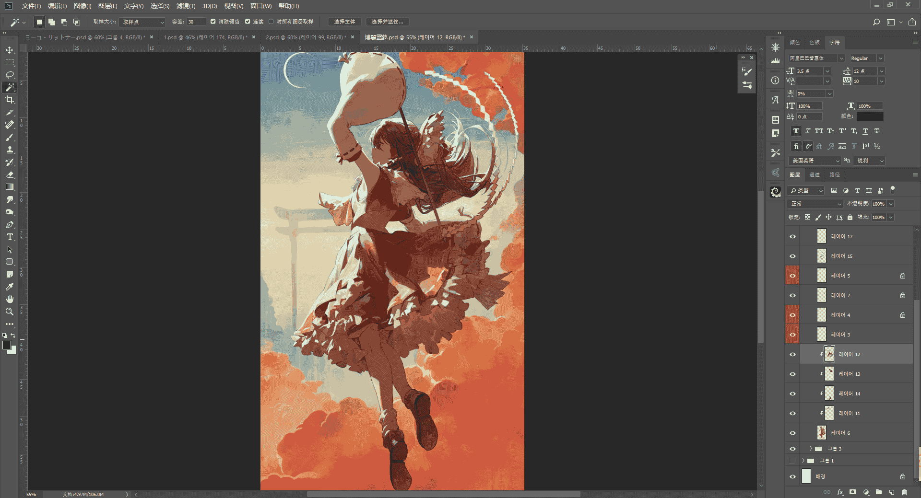This screenshot has height=498, width=921.
Task: Select the 레이어 6 layer thumbnail
Action: coord(822,432)
